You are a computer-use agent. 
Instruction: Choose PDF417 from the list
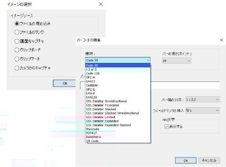point(118,133)
